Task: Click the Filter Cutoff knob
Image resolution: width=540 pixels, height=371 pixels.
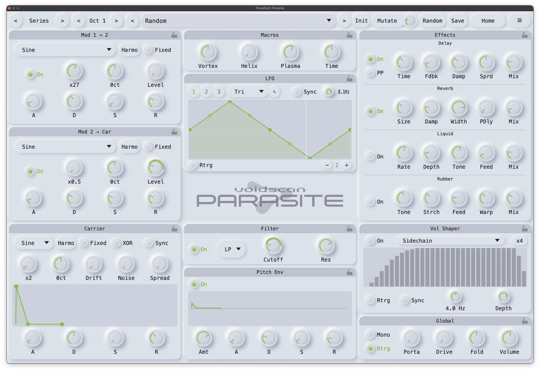Action: pyautogui.click(x=273, y=246)
